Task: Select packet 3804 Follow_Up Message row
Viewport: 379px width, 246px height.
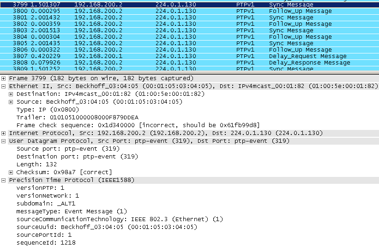Action: coord(189,37)
